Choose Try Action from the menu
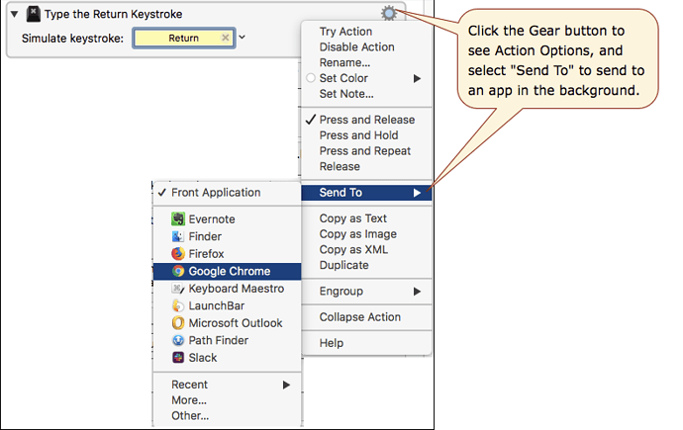 point(366,32)
